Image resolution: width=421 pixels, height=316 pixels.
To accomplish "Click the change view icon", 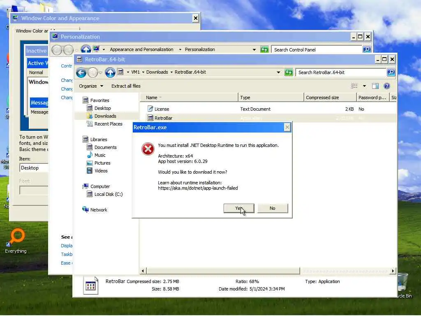I will click(354, 86).
